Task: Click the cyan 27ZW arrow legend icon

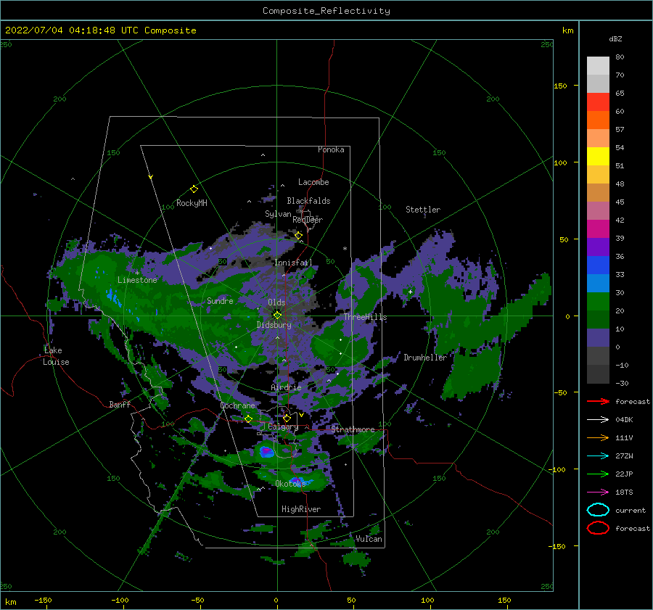Action: coord(598,456)
